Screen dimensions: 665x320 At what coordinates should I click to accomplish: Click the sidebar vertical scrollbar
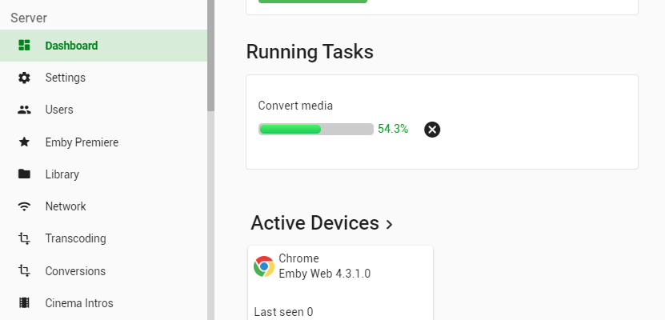click(210, 56)
